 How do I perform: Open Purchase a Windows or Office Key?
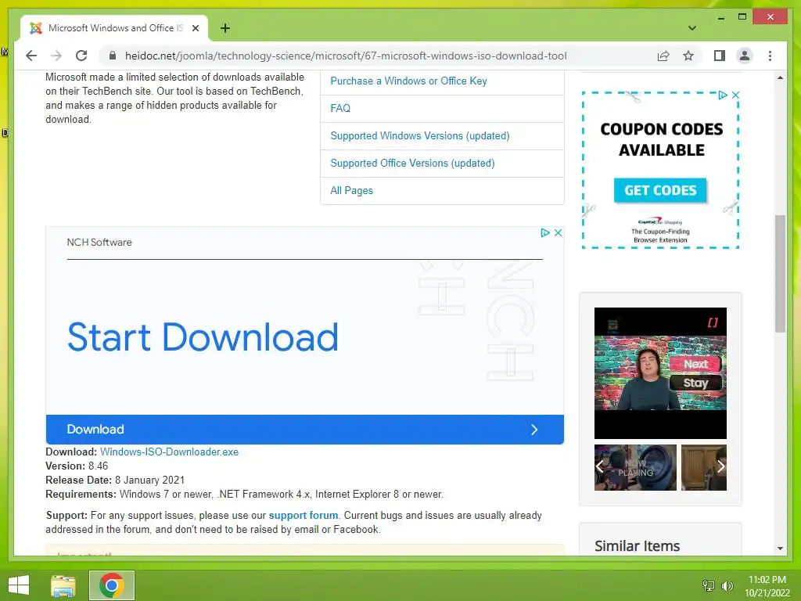(408, 81)
